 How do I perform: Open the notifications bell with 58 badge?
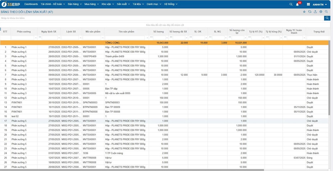[297, 4]
